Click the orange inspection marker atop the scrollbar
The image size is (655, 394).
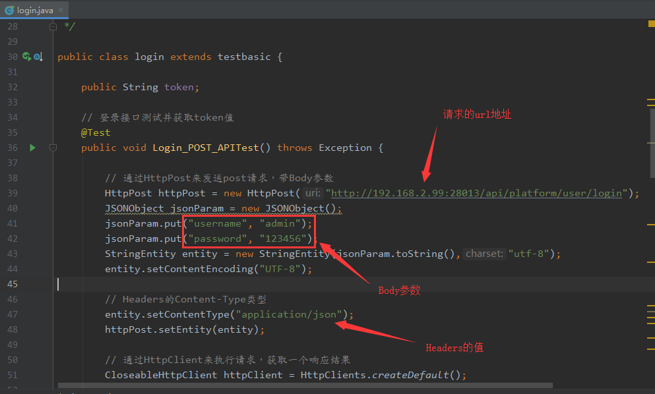click(x=649, y=23)
